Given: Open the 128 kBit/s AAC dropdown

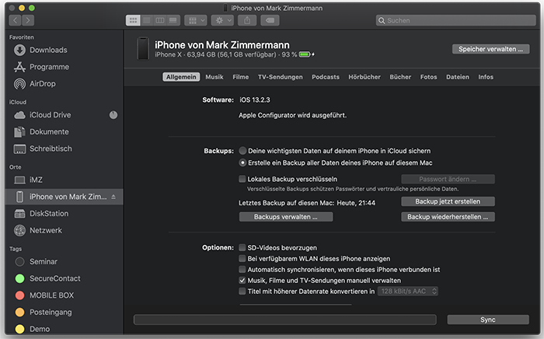Looking at the screenshot, I should (x=409, y=292).
